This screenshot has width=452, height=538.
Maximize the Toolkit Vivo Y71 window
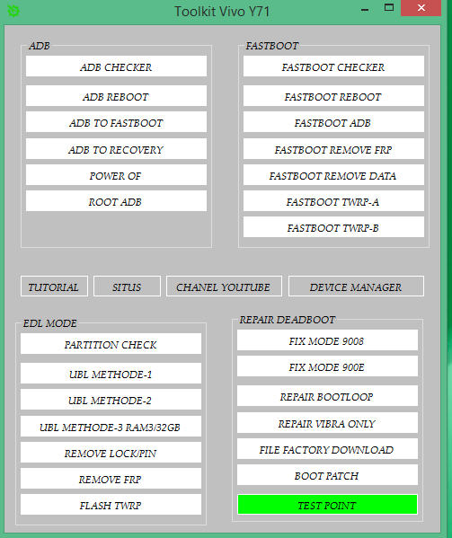click(x=389, y=7)
